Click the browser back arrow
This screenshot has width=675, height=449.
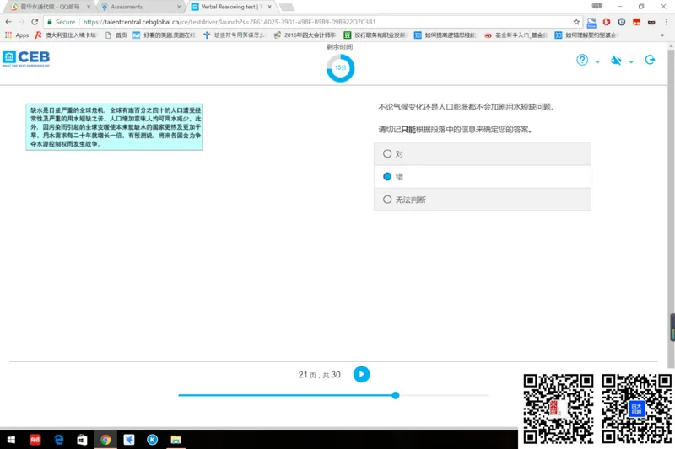[x=8, y=22]
